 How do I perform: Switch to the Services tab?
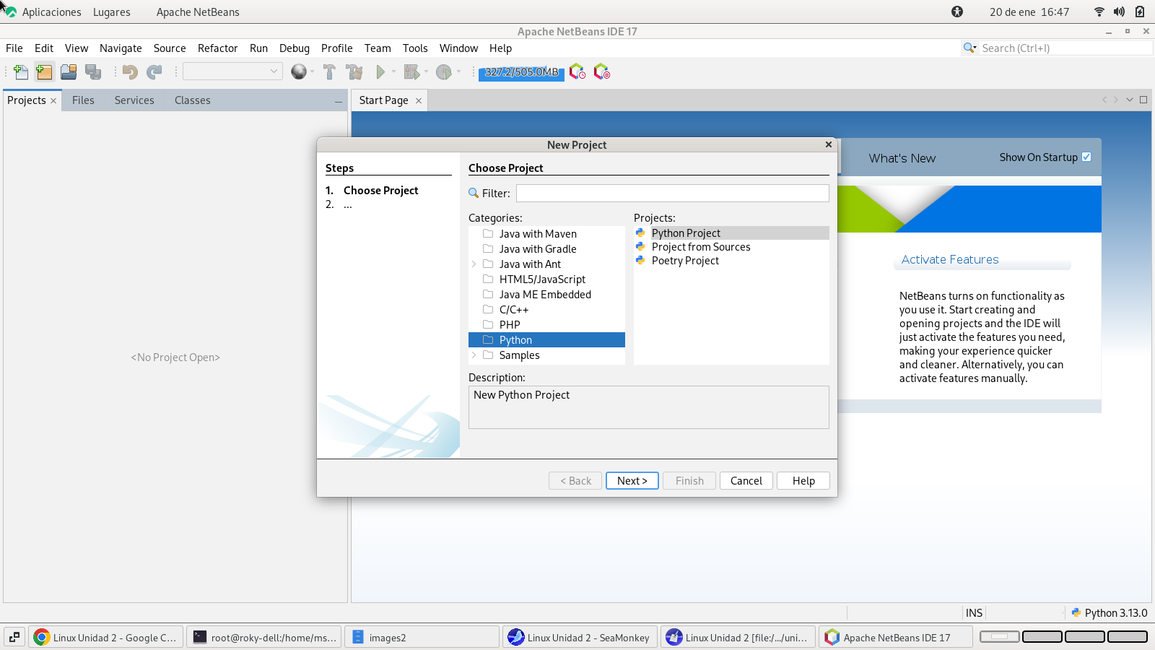(134, 100)
